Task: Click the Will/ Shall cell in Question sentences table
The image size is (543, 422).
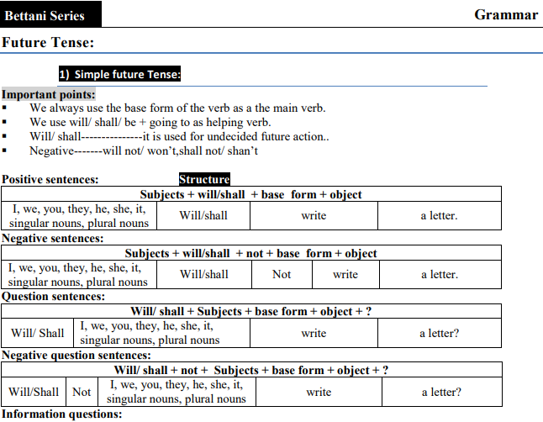Action: 38,333
